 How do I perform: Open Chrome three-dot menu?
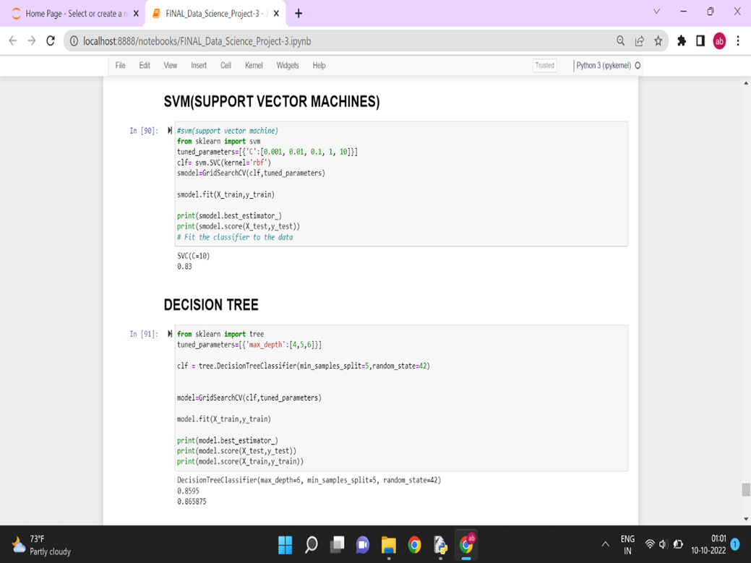[738, 41]
